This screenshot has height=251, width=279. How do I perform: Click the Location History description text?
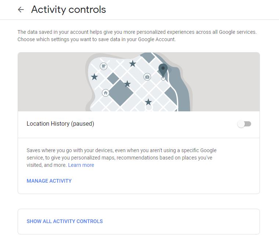pyautogui.click(x=121, y=158)
